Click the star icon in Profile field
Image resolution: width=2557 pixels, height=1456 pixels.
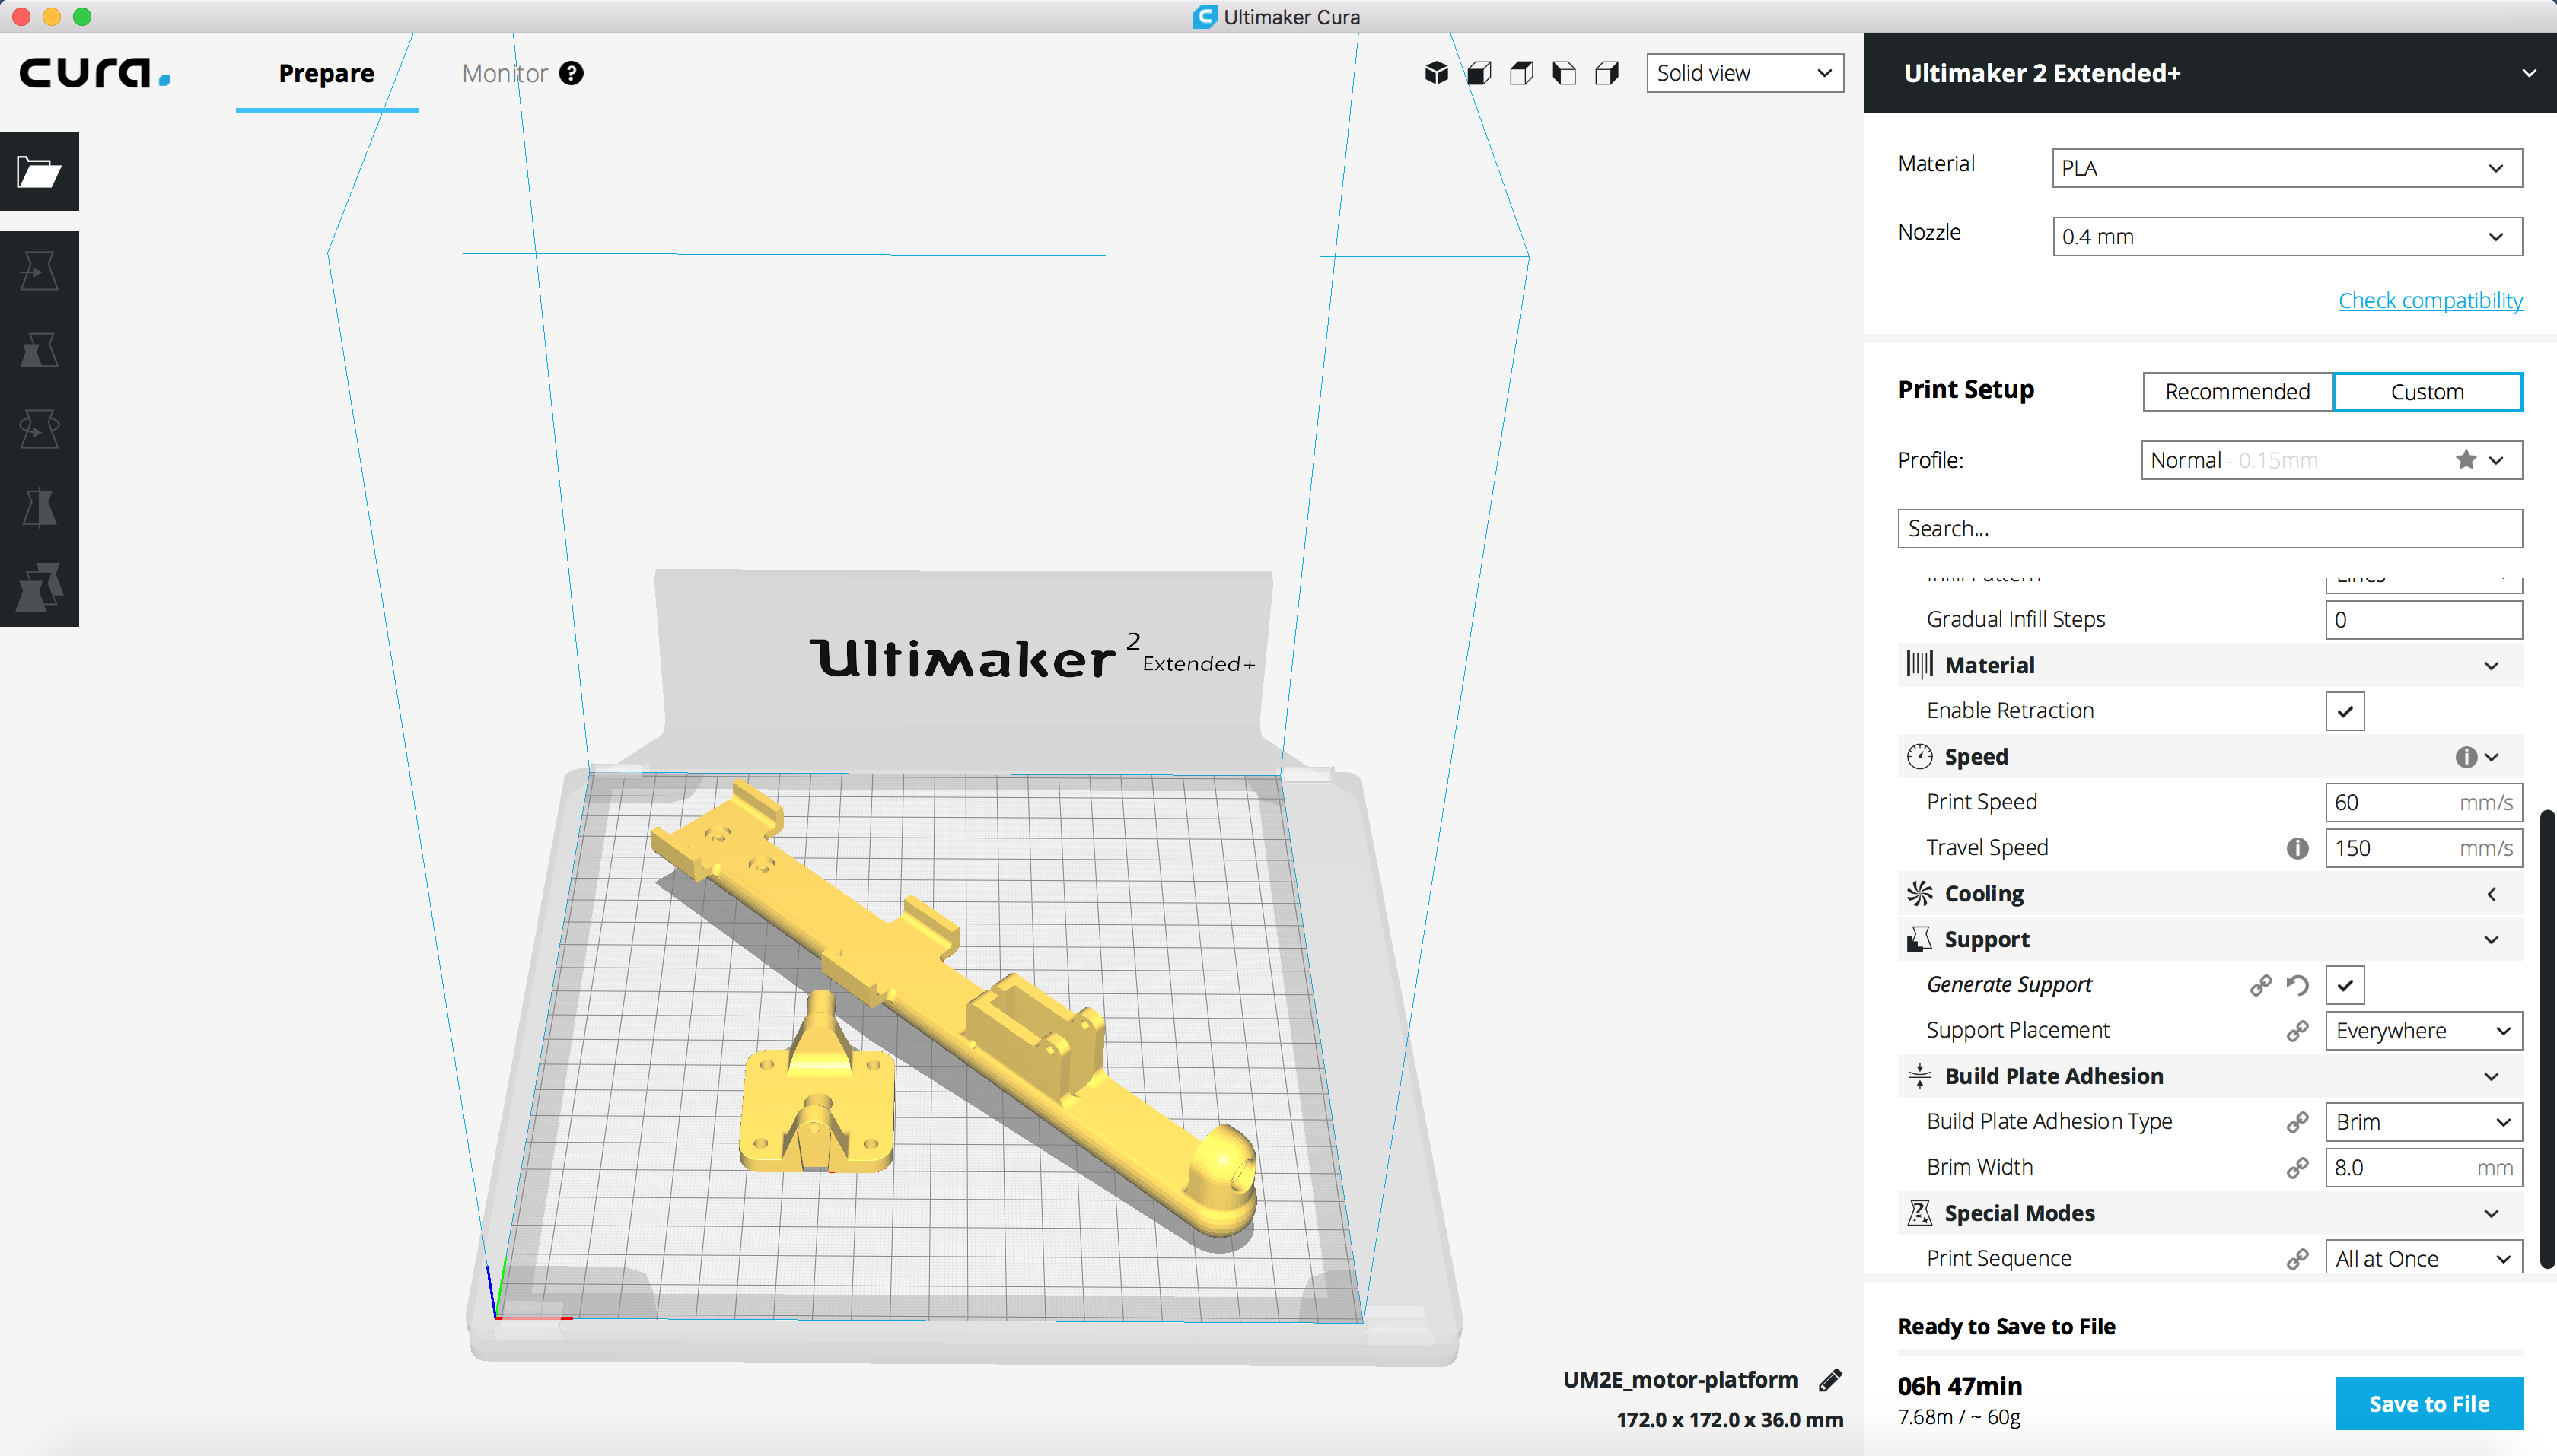coord(2466,460)
